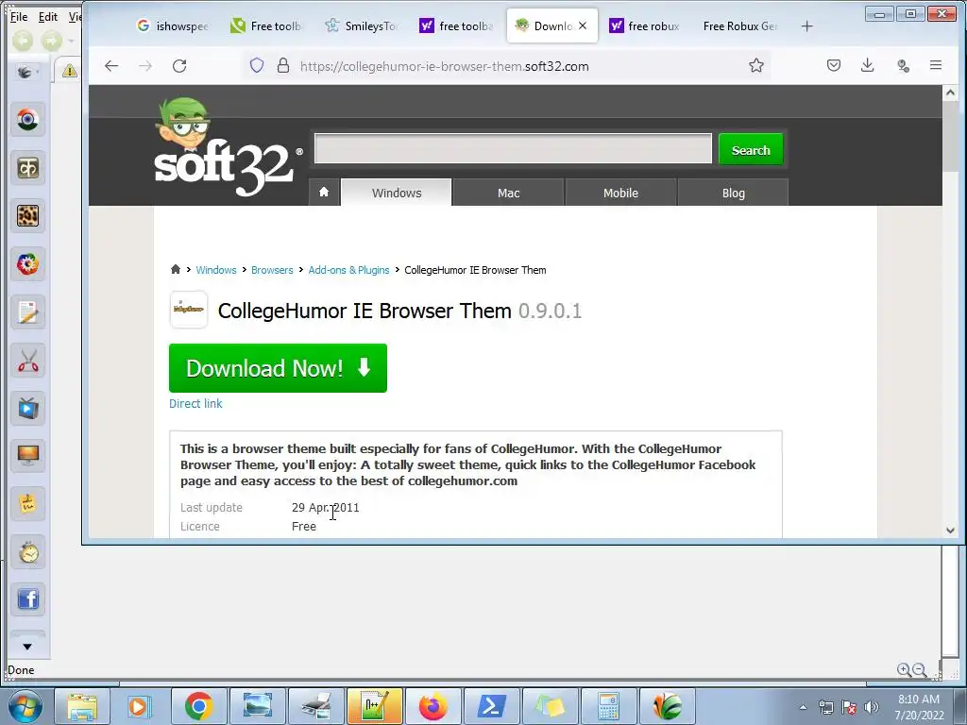The image size is (967, 725).
Task: Click the page scrollbar up arrow
Action: click(950, 93)
